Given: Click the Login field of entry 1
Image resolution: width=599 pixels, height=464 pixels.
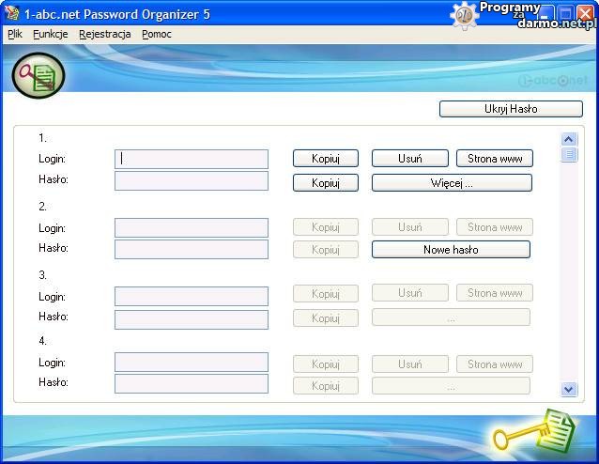Looking at the screenshot, I should pos(192,159).
